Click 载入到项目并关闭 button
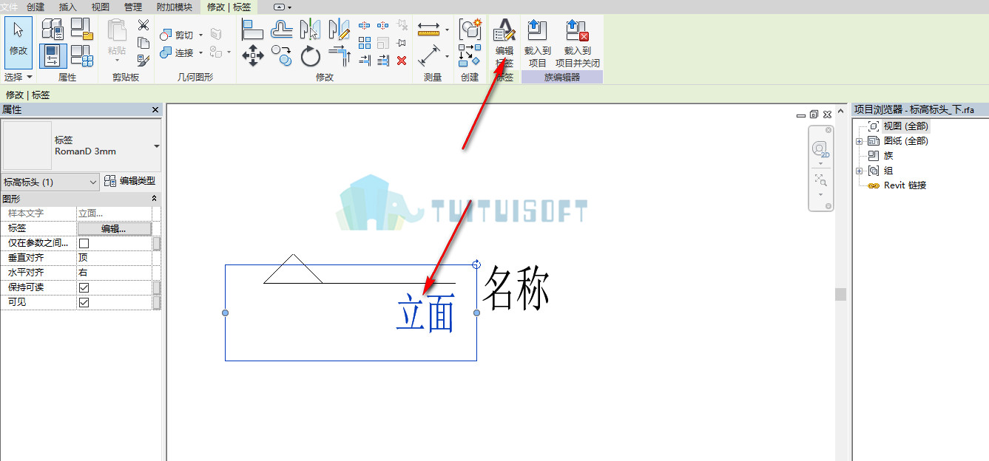Viewport: 989px width, 461px height. coord(578,43)
